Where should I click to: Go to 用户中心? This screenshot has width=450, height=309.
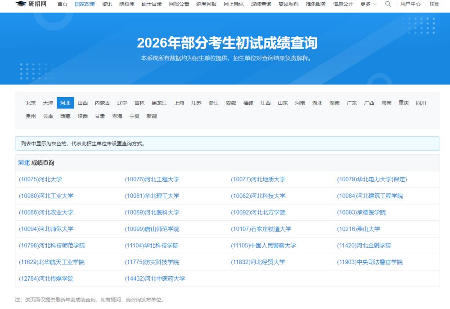point(410,4)
